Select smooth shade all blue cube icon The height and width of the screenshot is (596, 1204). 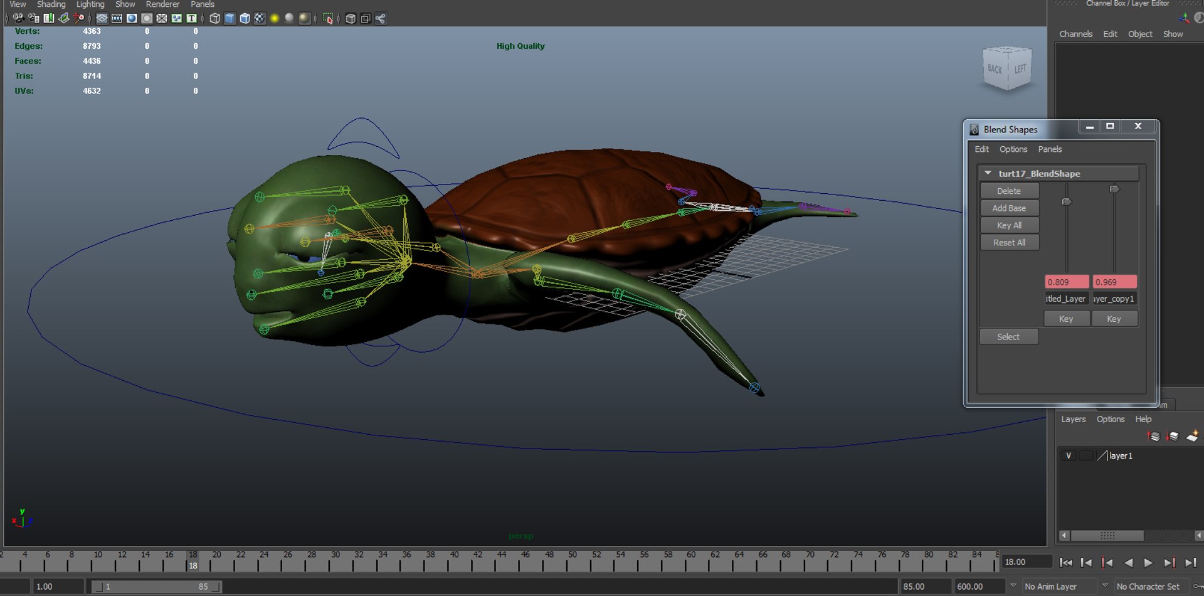click(230, 18)
